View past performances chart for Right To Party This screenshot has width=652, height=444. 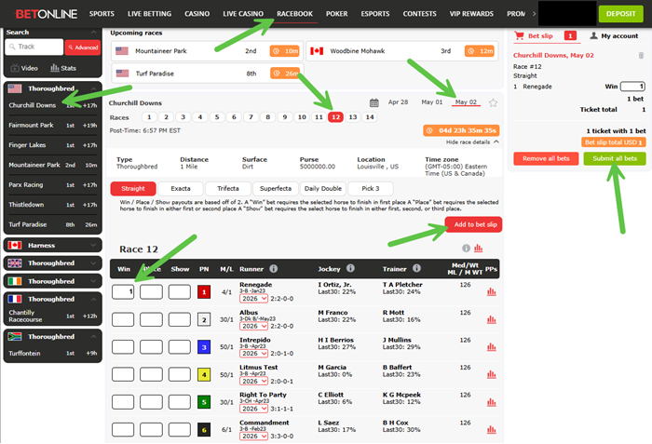click(x=492, y=402)
